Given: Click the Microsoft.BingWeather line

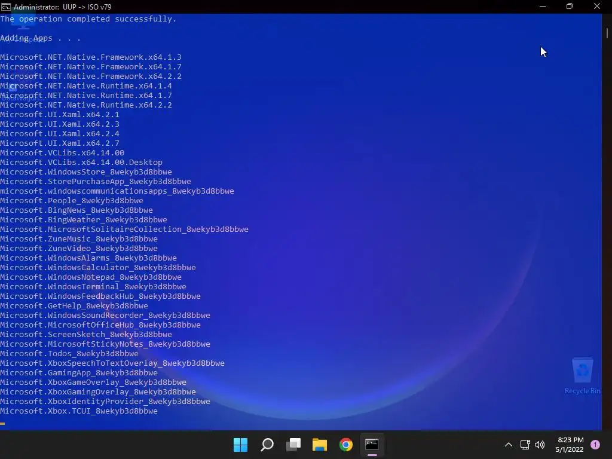Looking at the screenshot, I should click(84, 220).
